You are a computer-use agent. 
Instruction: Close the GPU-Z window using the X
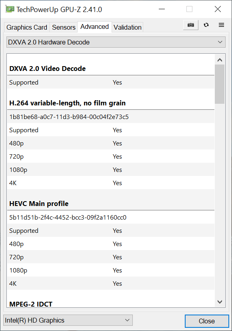point(218,9)
